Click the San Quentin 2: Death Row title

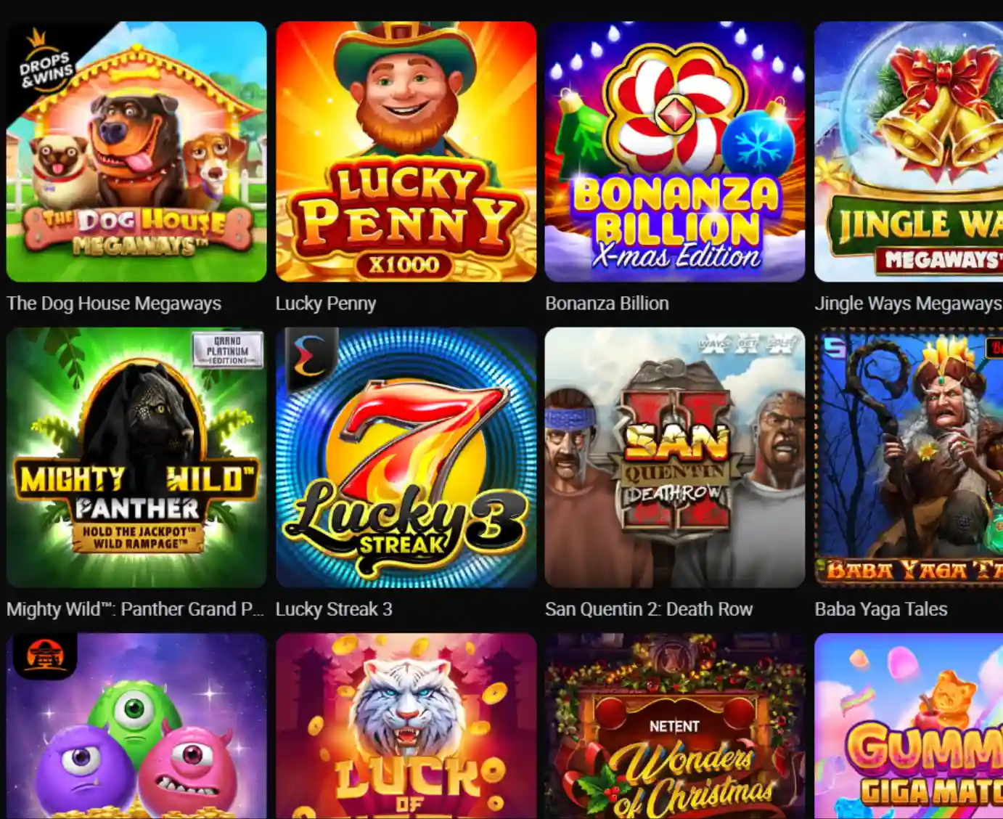(x=649, y=609)
